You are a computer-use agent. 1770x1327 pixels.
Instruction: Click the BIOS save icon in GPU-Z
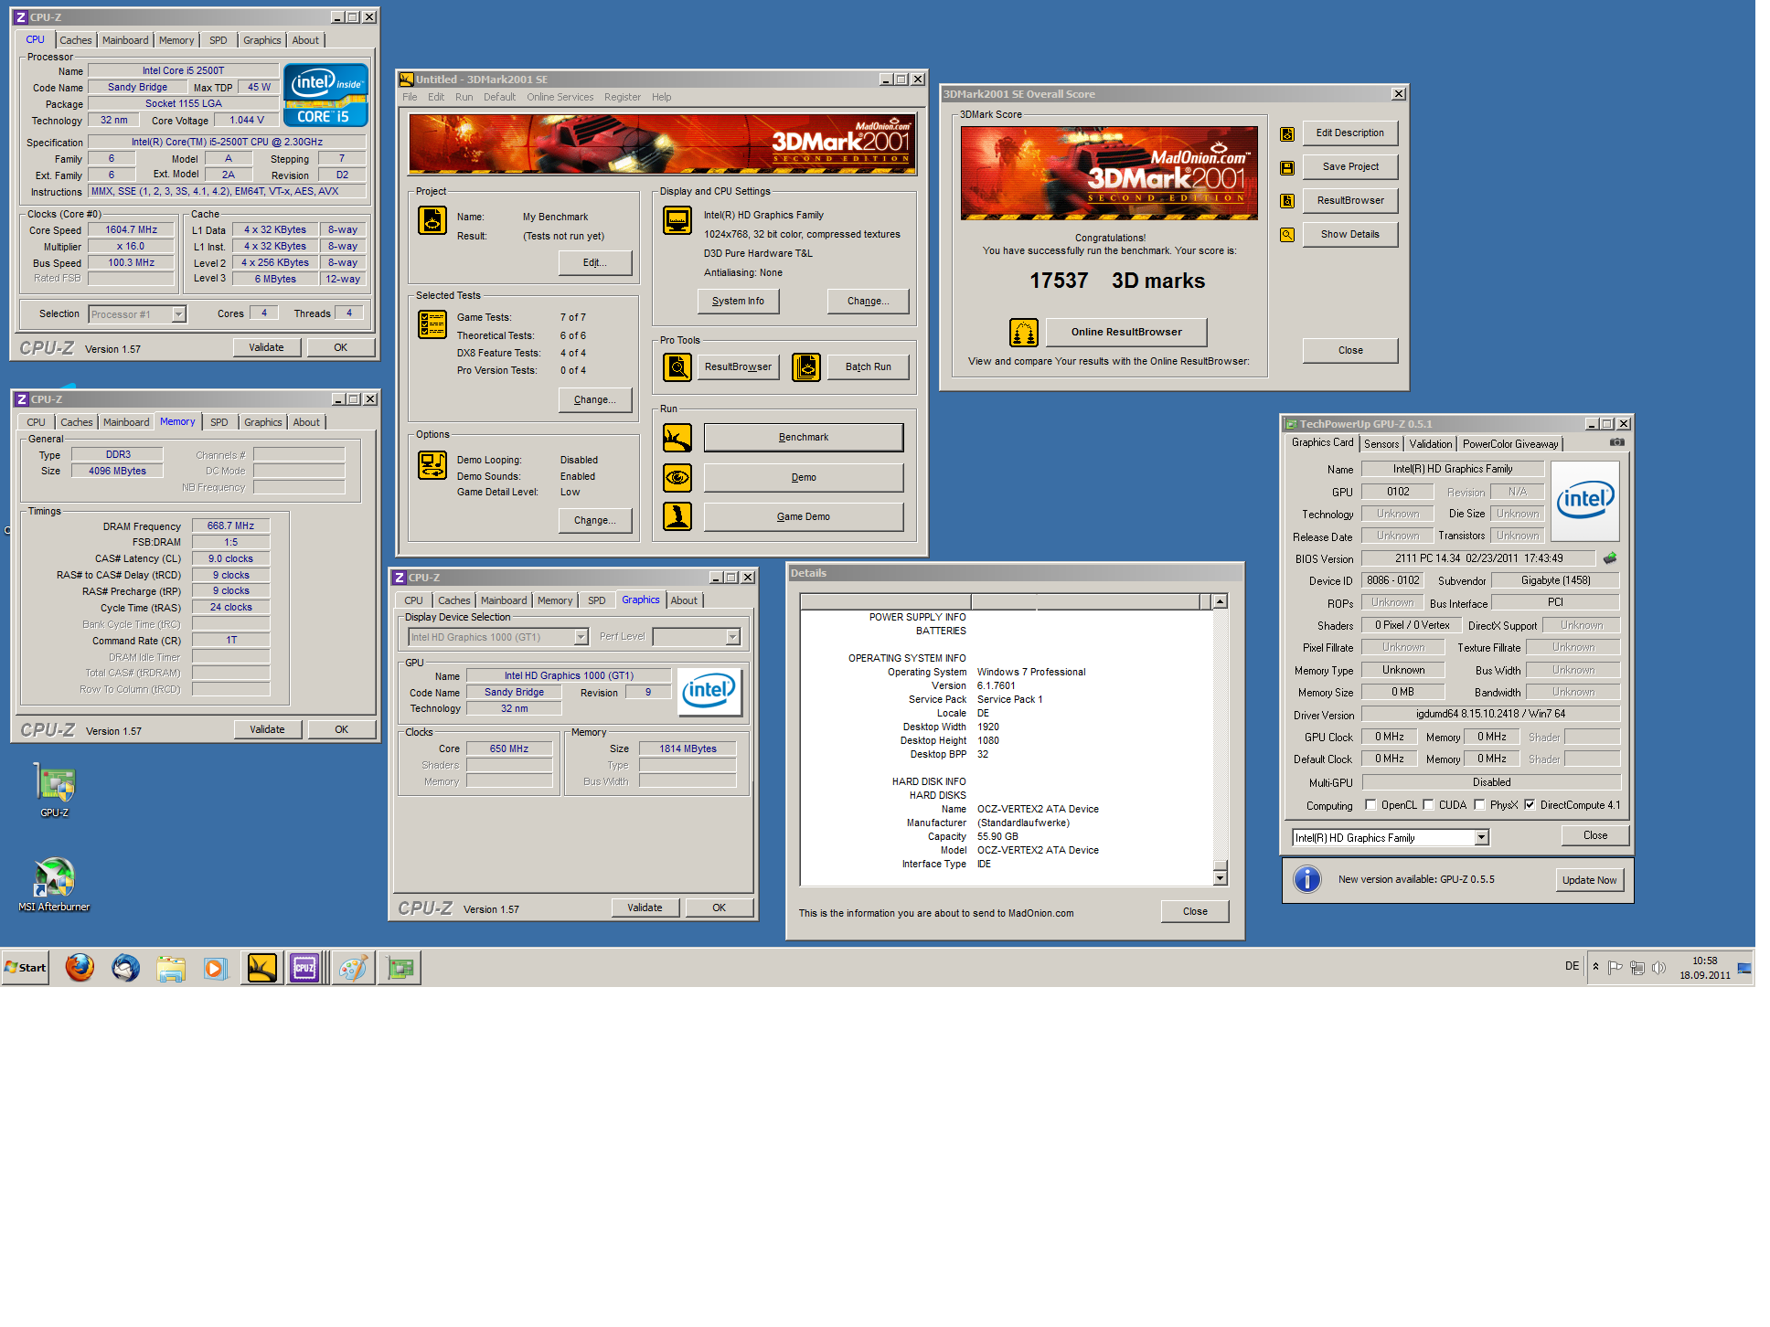[x=1610, y=557]
